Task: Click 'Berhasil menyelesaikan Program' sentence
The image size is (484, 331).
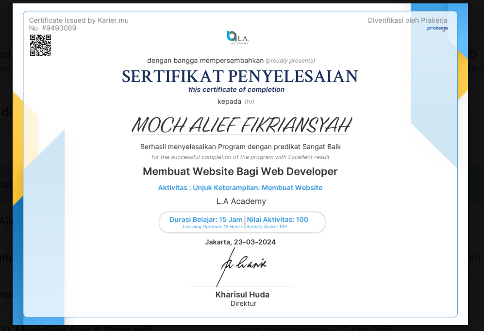Action: coord(240,147)
